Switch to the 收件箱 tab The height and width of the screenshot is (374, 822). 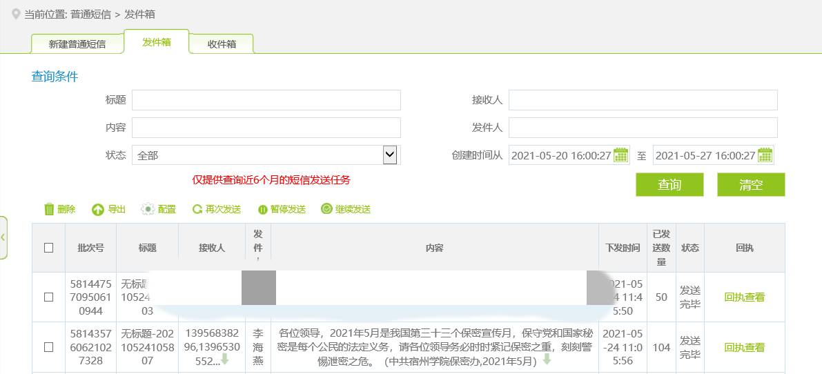(222, 44)
